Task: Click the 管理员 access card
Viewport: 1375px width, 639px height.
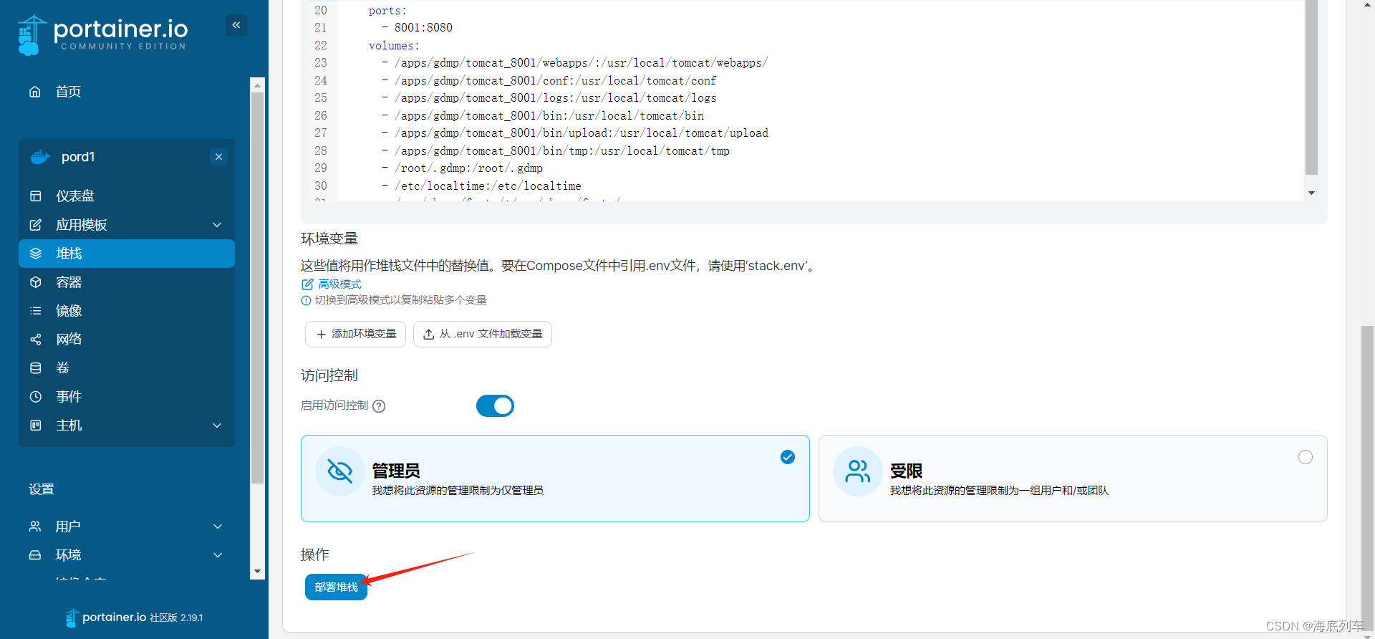Action: [x=555, y=479]
